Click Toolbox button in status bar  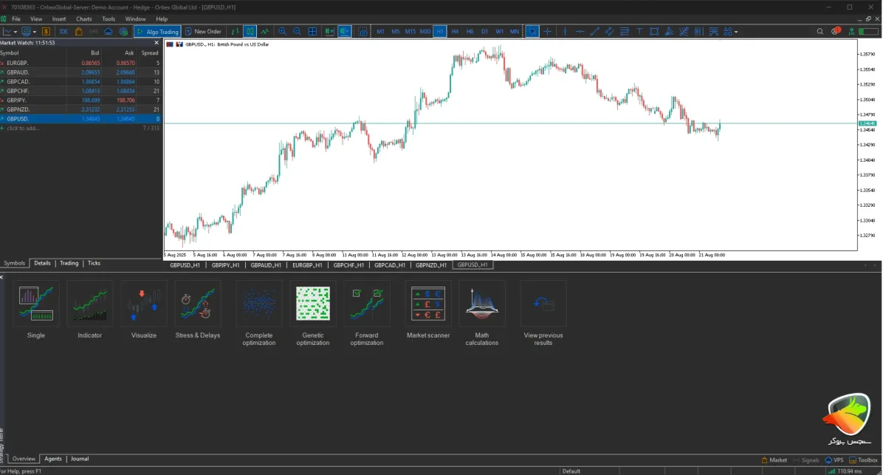click(863, 460)
